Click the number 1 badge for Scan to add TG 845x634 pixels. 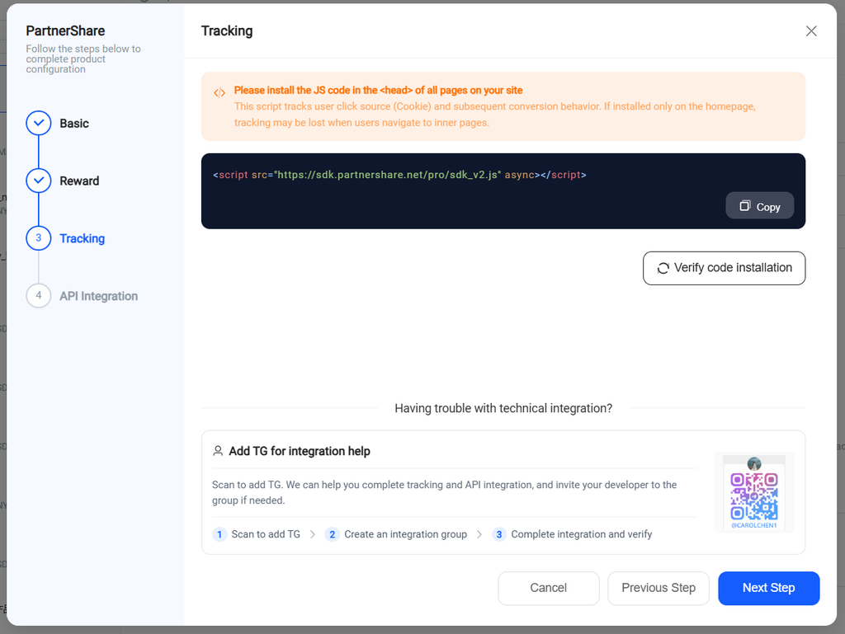point(220,534)
